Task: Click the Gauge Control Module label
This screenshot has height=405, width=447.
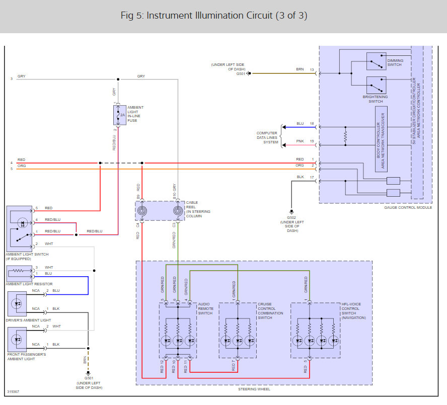Action: pos(408,207)
